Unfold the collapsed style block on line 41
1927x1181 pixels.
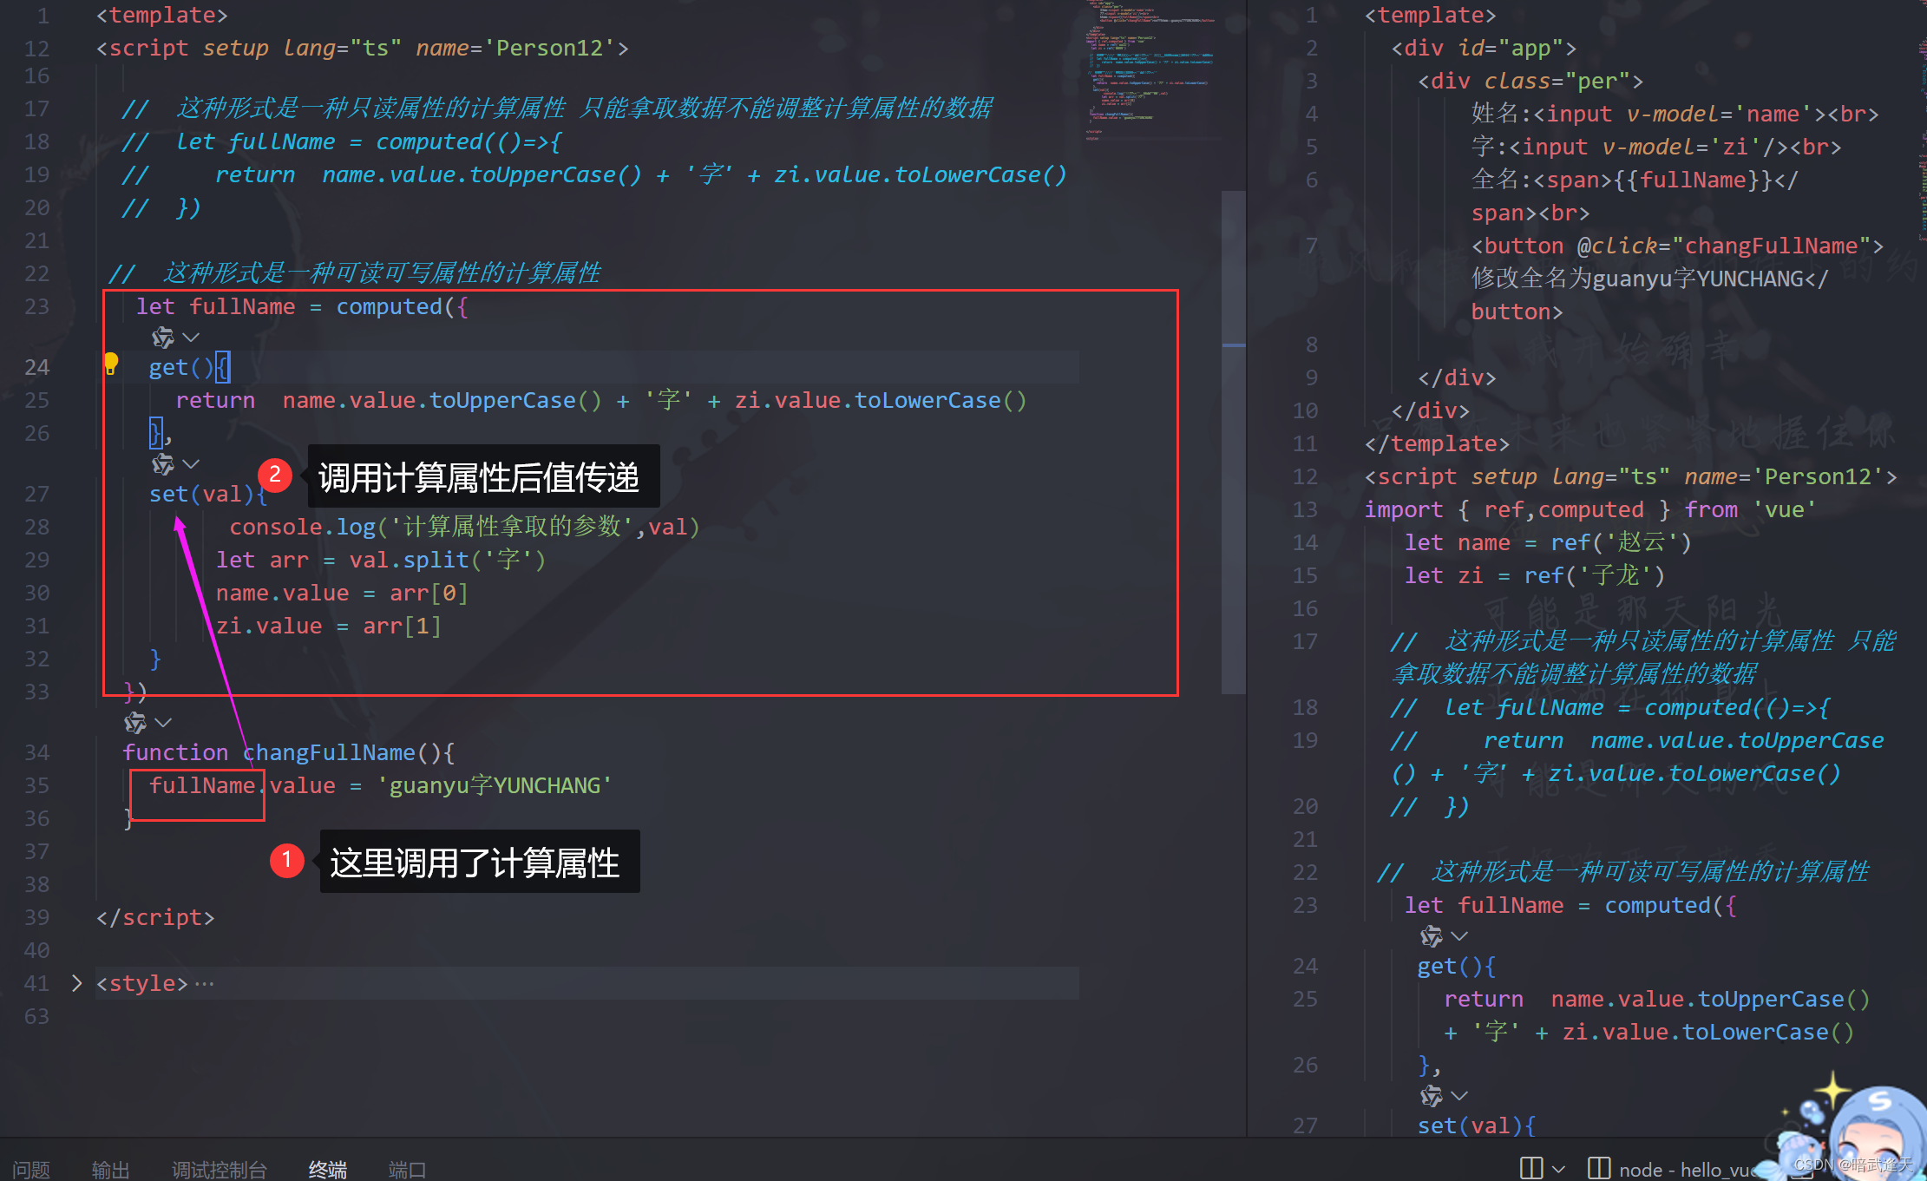76,982
